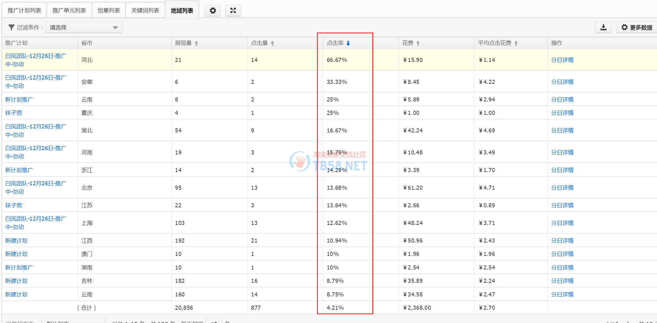Open the 袜子男 plan in 重庆 row
Viewport: 657px width, 323px height.
[14, 113]
